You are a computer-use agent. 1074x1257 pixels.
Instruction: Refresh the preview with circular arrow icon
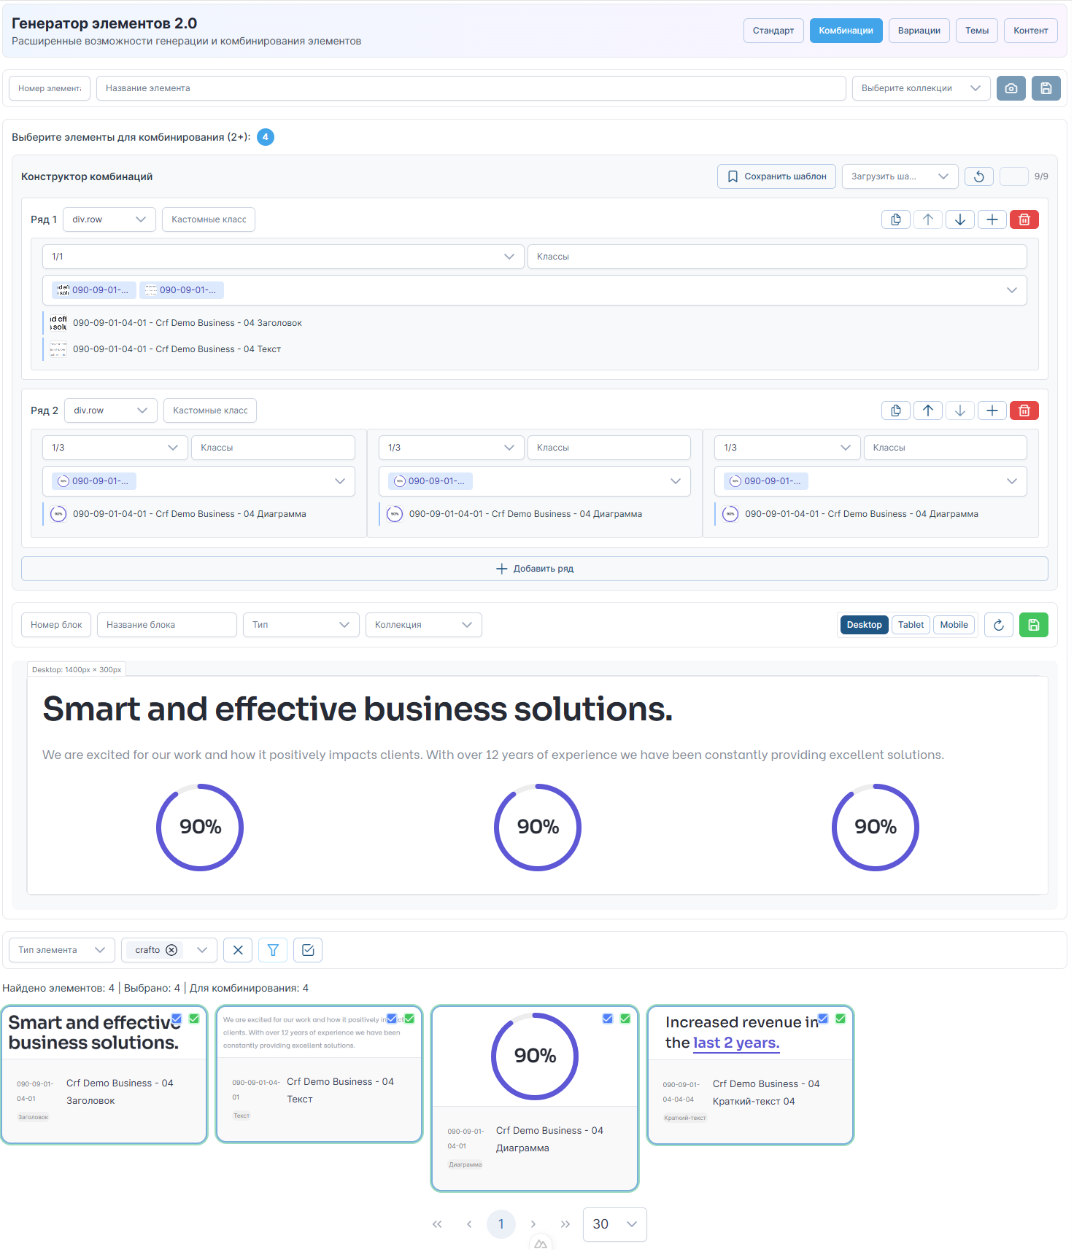tap(999, 625)
